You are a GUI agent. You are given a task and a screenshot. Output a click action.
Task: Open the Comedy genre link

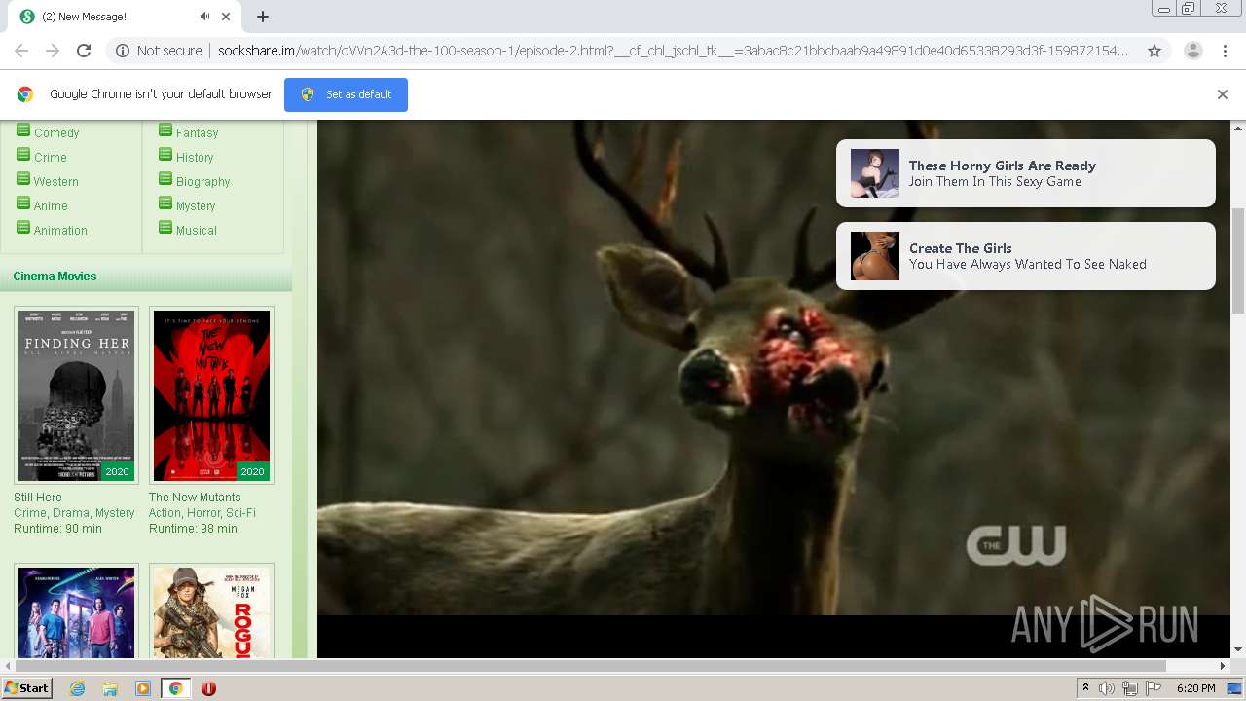(x=56, y=133)
